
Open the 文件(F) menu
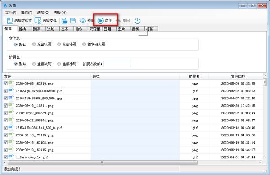click(10, 13)
